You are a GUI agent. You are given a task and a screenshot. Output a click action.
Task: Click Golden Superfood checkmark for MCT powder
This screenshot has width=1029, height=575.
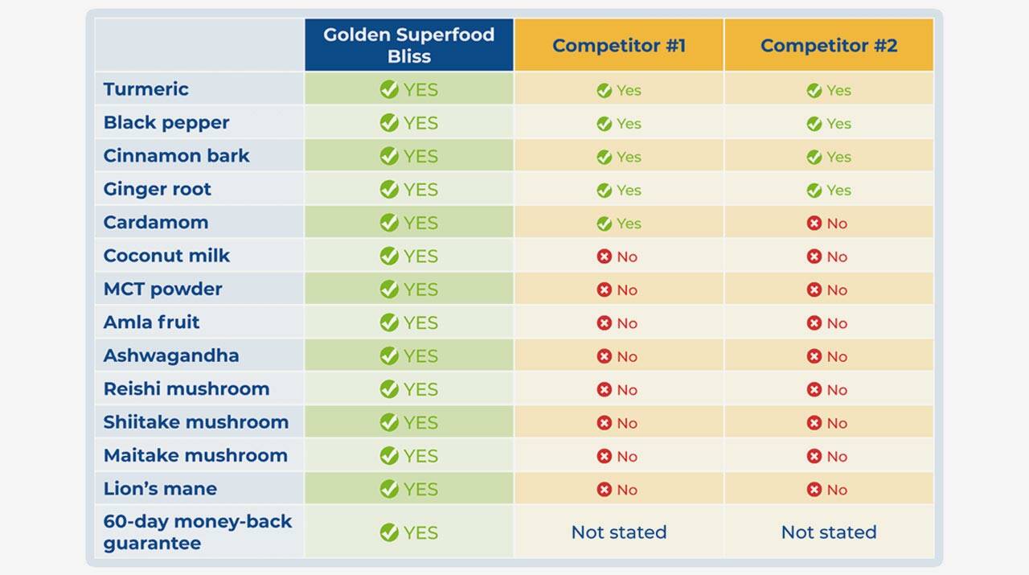click(389, 290)
